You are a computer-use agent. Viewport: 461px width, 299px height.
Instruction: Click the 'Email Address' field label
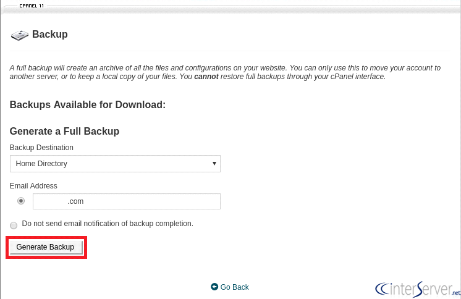click(x=33, y=186)
